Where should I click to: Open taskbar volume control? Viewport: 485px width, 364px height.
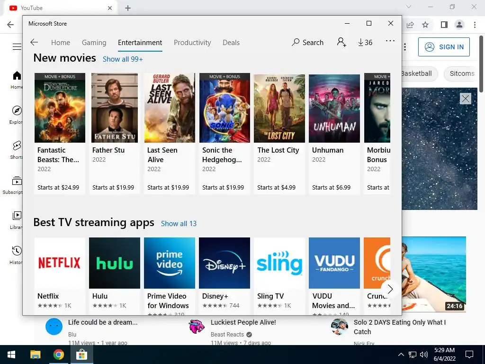click(x=424, y=355)
